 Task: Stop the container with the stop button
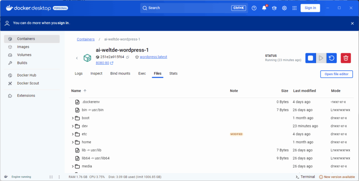pos(310,58)
